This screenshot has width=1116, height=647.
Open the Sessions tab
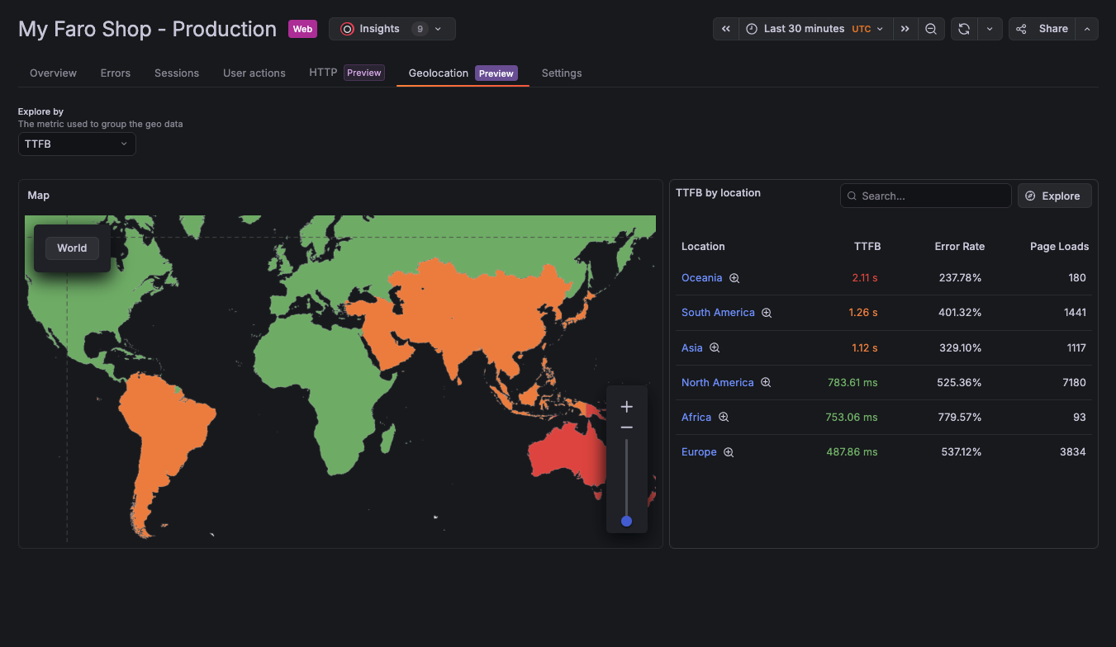click(x=177, y=73)
